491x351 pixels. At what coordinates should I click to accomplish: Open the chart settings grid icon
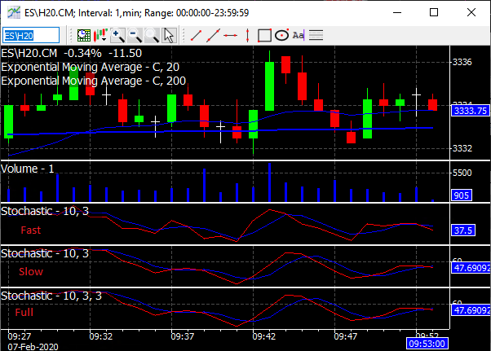tap(84, 35)
